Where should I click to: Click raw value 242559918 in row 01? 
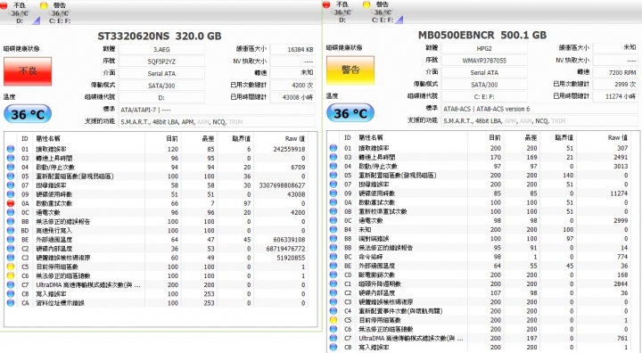(x=289, y=149)
